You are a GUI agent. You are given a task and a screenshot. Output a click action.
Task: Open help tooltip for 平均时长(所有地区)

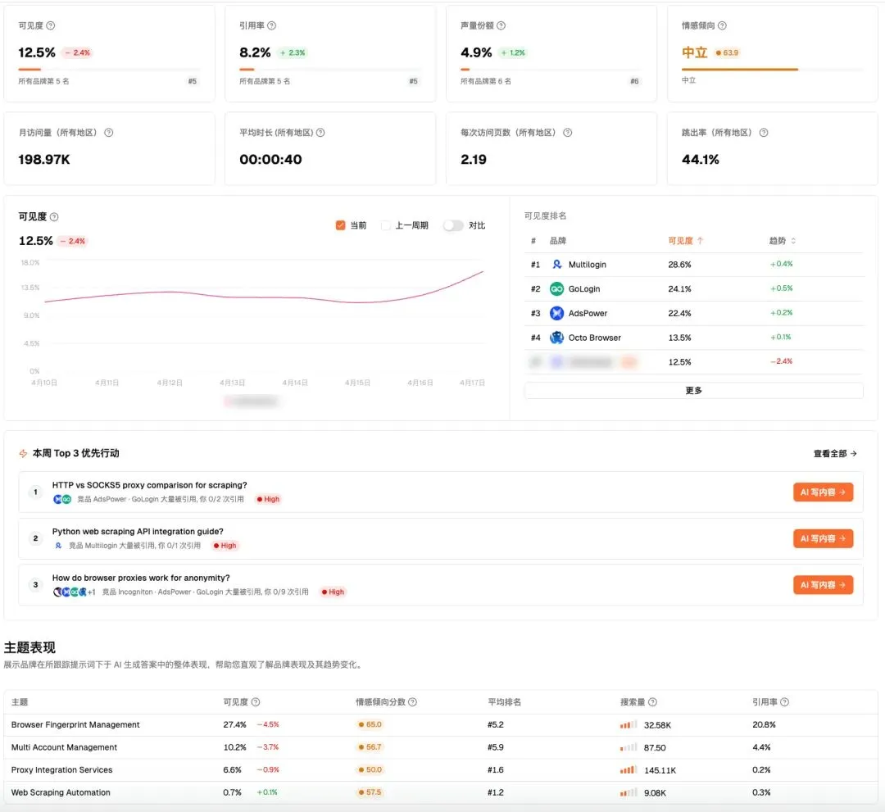tap(320, 133)
